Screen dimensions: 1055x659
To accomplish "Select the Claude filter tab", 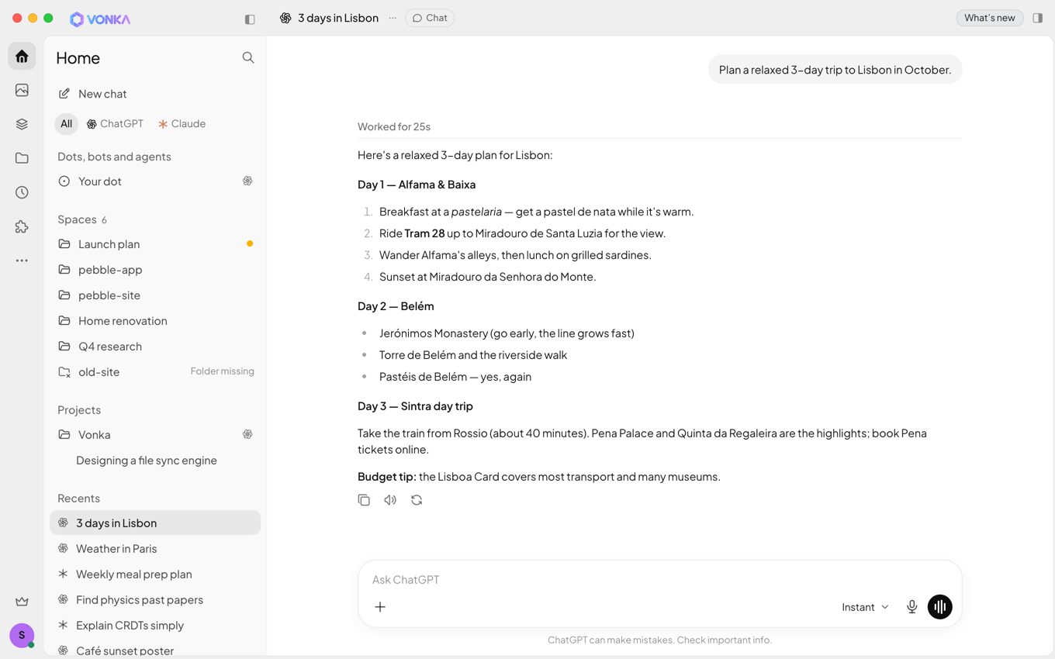I will click(x=182, y=124).
